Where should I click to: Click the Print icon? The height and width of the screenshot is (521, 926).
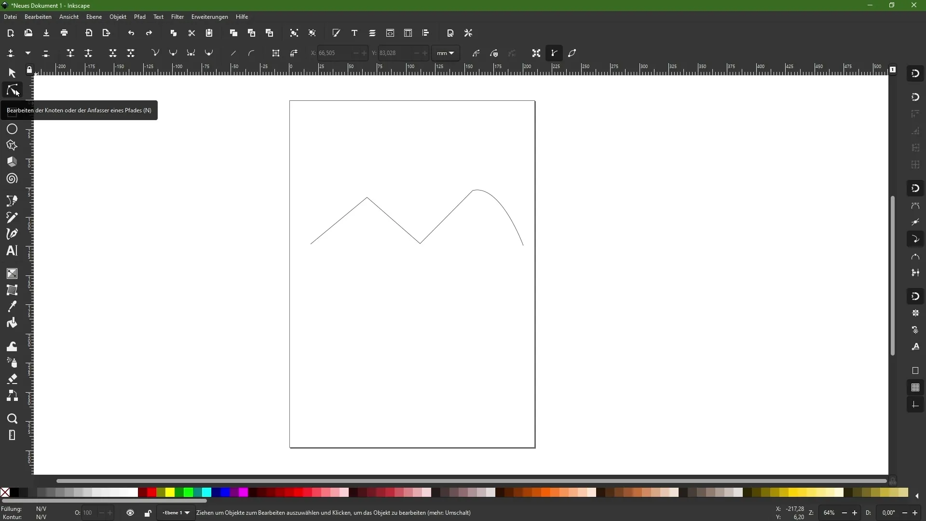[x=64, y=33]
